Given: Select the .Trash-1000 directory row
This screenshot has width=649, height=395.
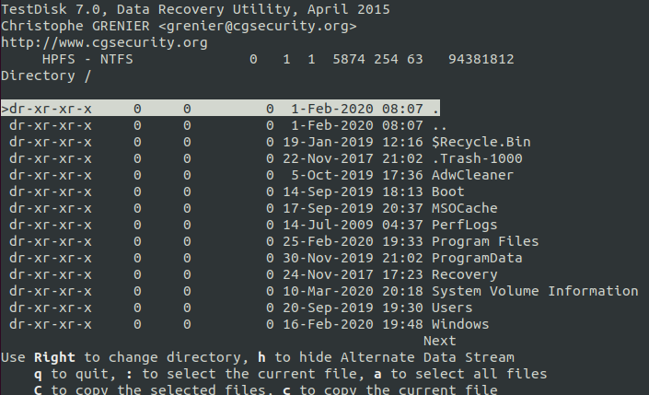Looking at the screenshot, I should pos(476,158).
